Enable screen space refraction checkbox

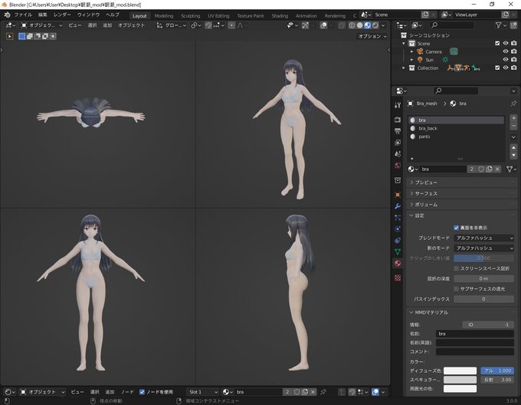click(x=456, y=268)
